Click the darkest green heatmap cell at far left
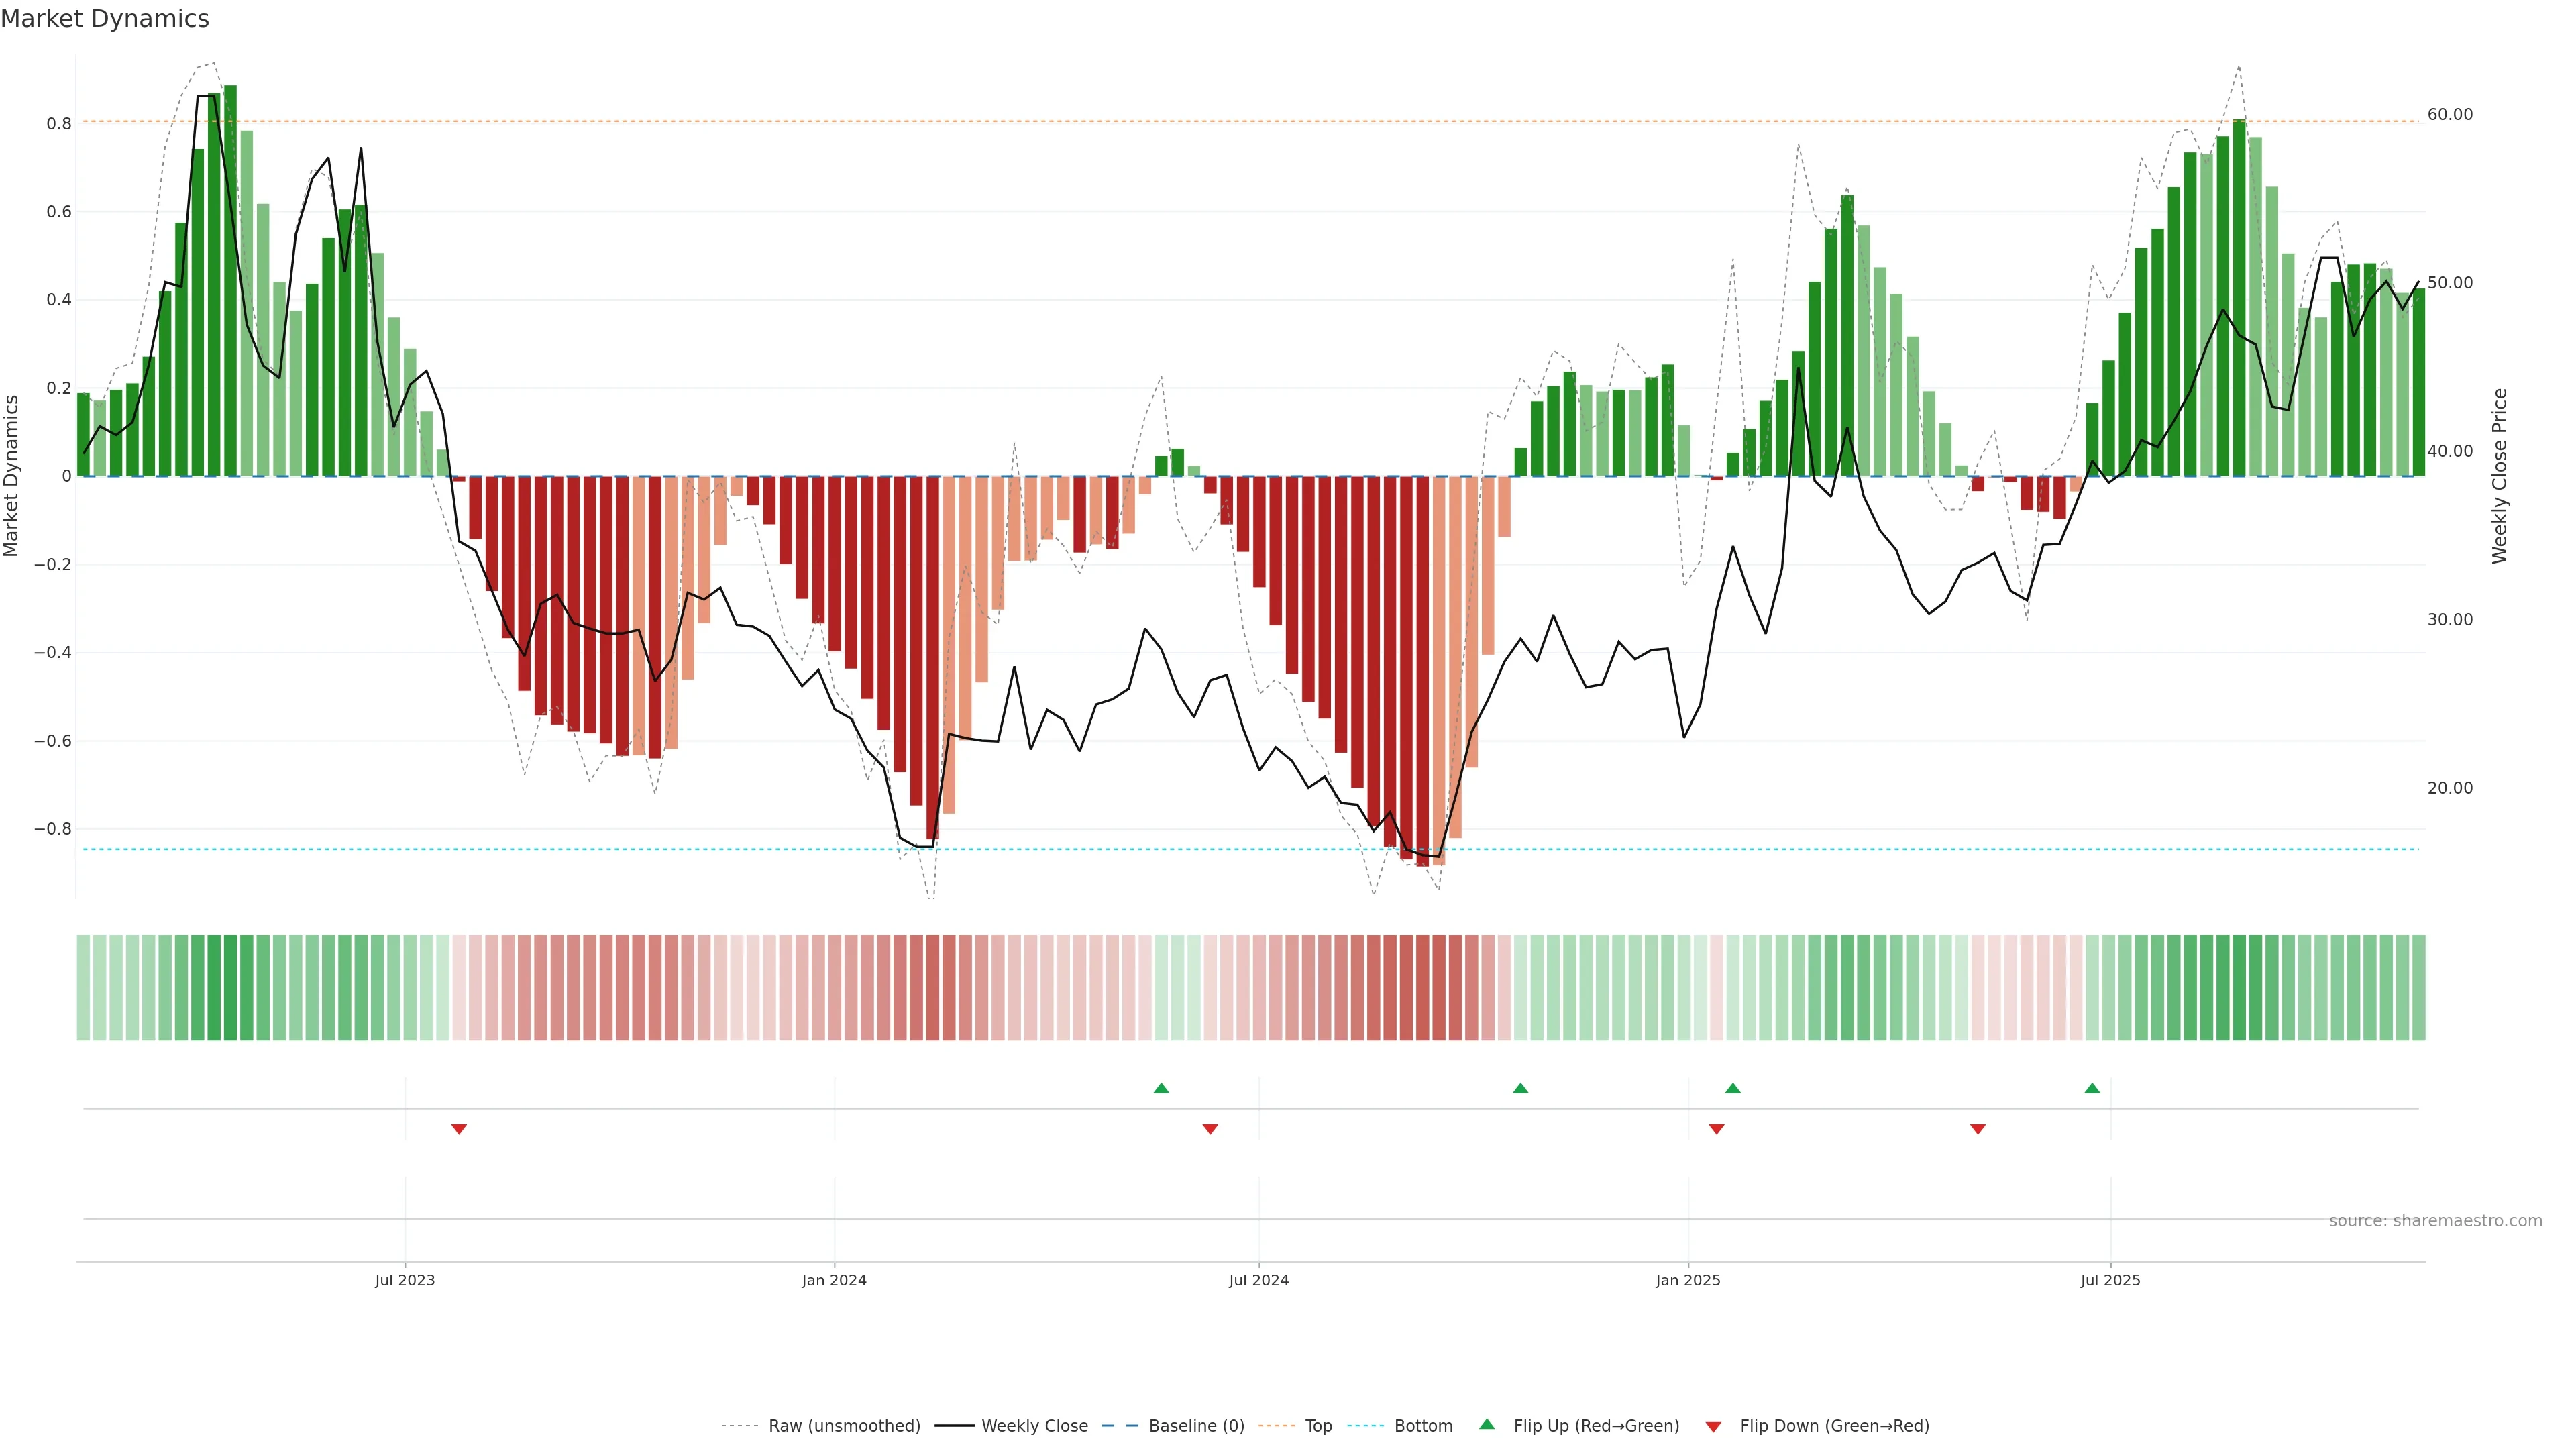Viewport: 2576px width, 1449px height. point(230,988)
